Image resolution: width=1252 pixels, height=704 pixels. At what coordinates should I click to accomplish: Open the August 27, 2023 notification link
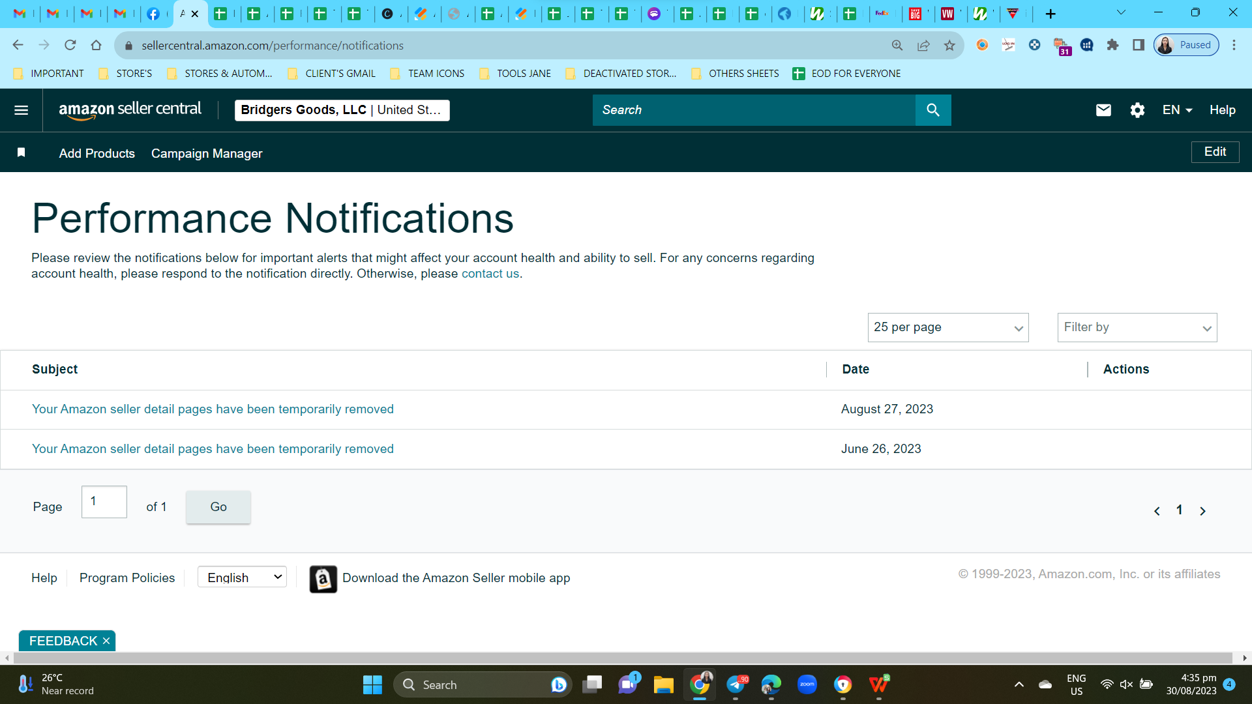point(213,409)
